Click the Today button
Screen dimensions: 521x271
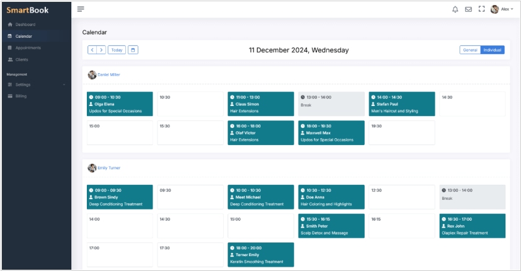[117, 50]
